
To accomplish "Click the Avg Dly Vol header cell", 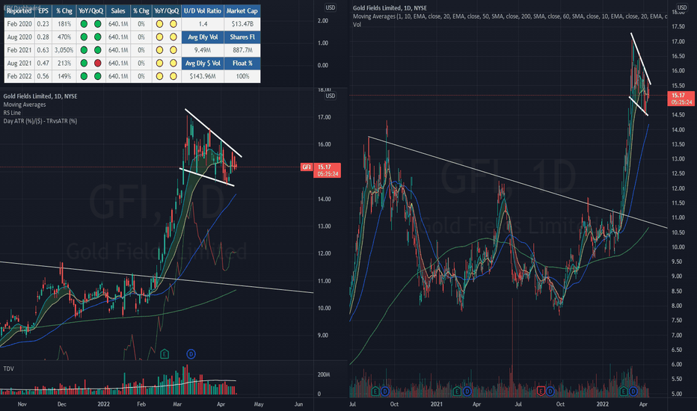I will point(203,37).
